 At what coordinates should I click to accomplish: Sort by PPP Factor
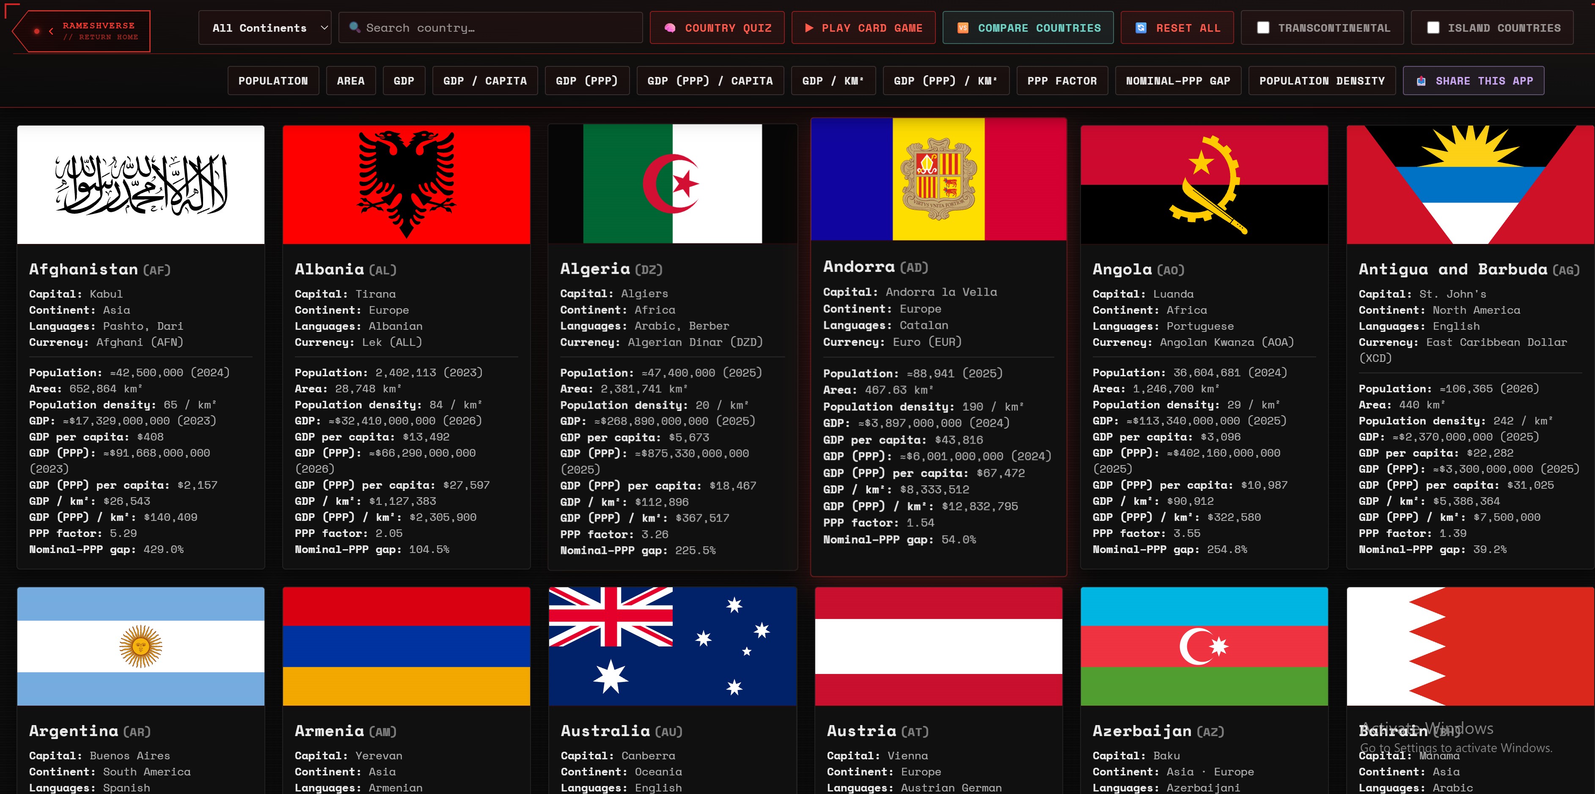pyautogui.click(x=1062, y=80)
